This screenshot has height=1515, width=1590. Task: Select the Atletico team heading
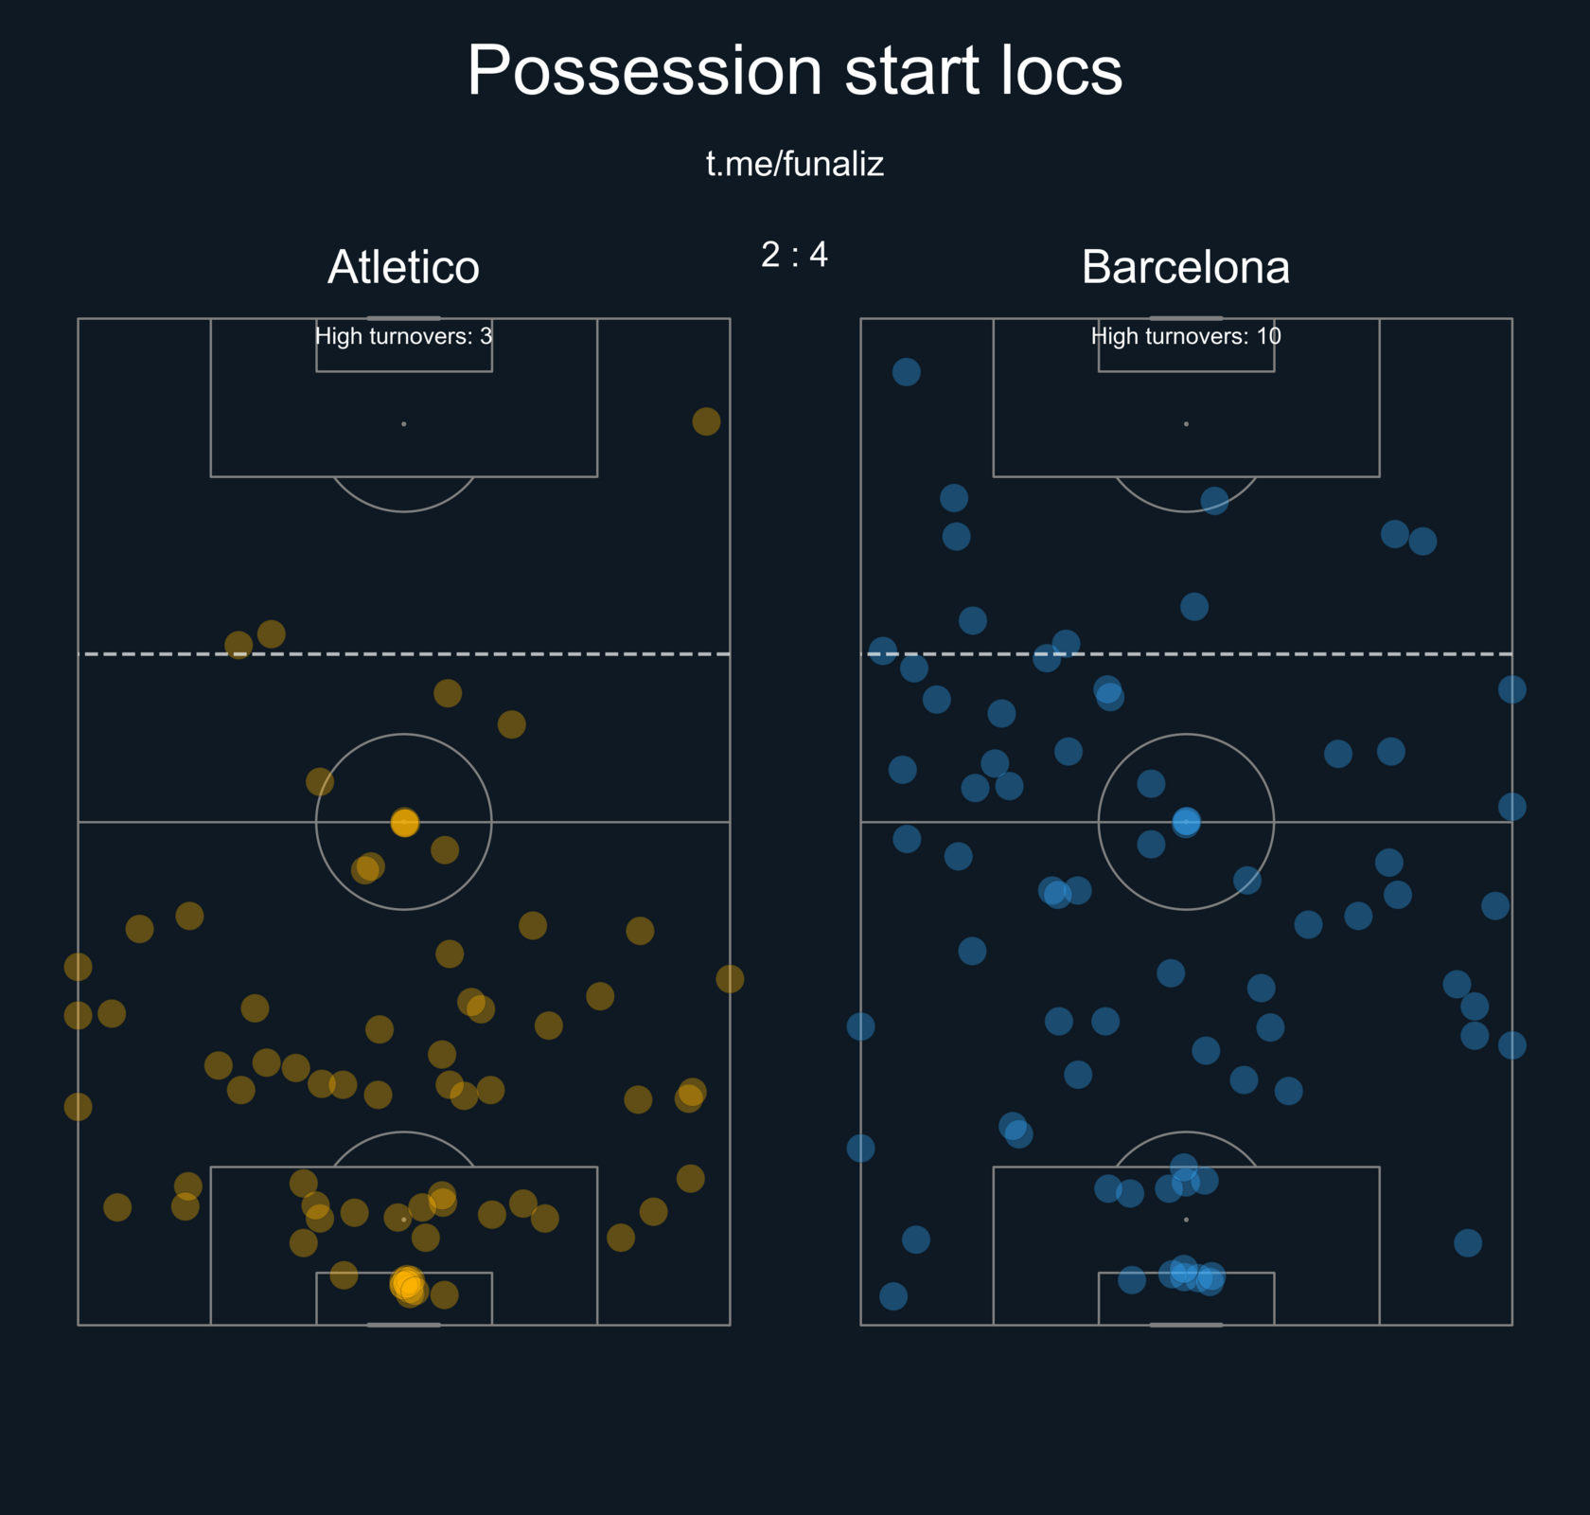tap(403, 267)
